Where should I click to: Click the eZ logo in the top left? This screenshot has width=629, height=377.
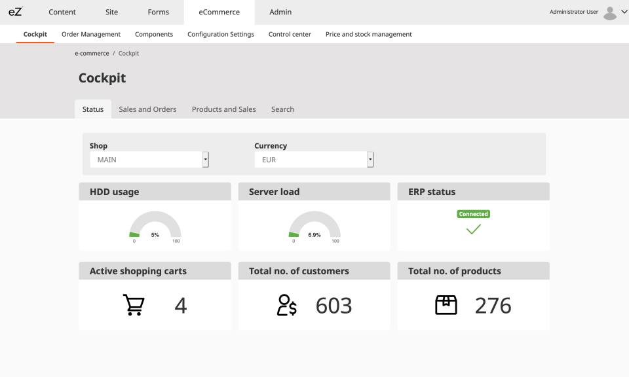pyautogui.click(x=14, y=11)
